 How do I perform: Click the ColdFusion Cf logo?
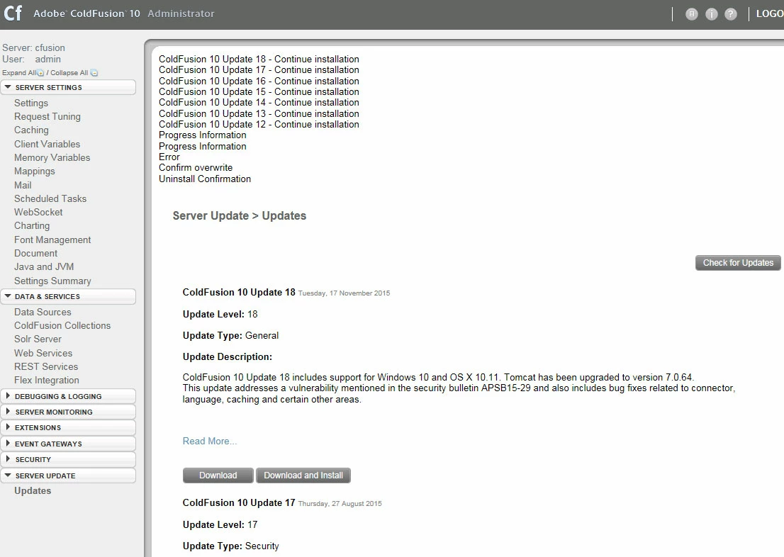(x=13, y=13)
